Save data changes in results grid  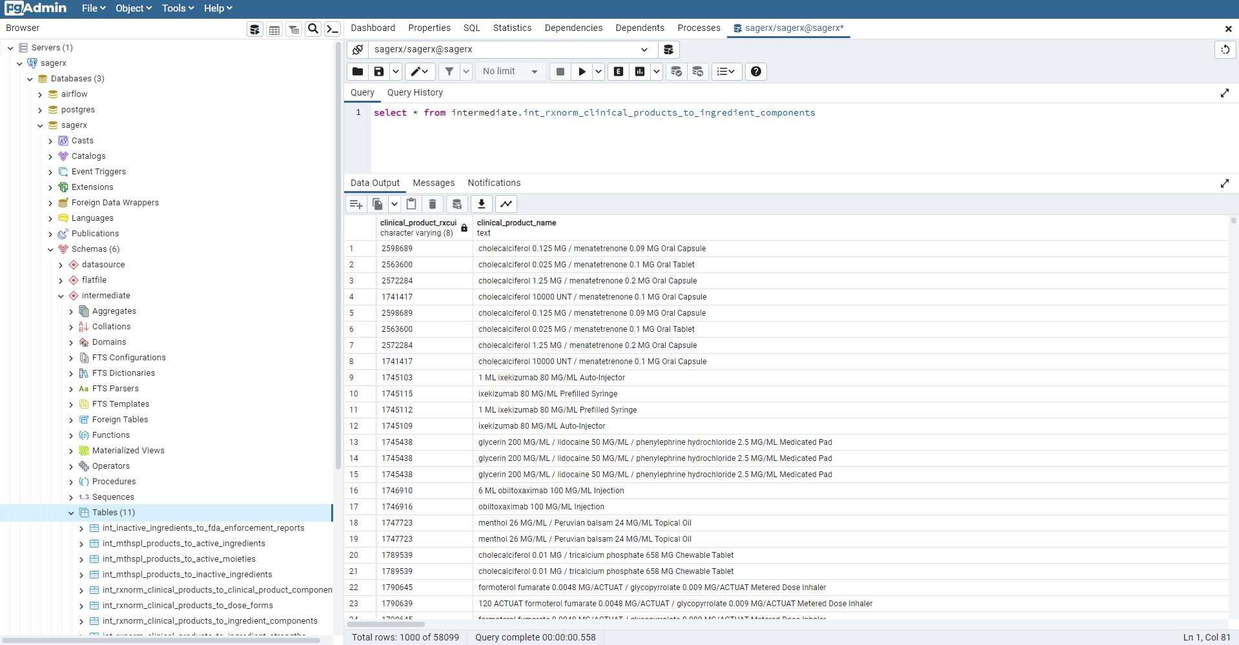pyautogui.click(x=457, y=205)
